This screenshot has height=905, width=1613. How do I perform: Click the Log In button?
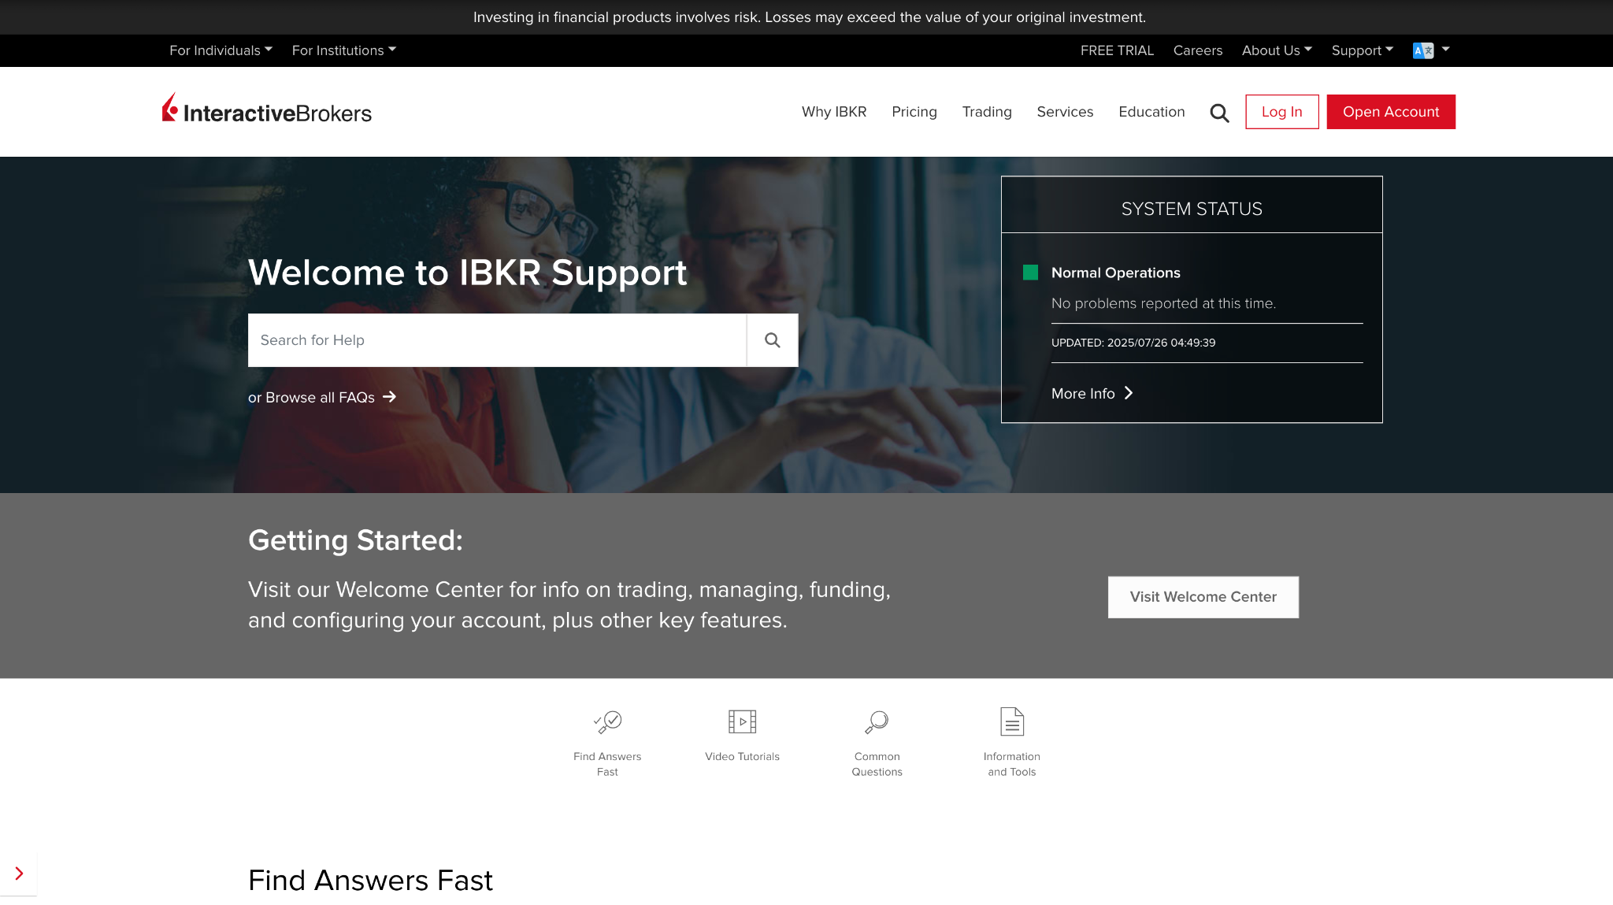1282,112
